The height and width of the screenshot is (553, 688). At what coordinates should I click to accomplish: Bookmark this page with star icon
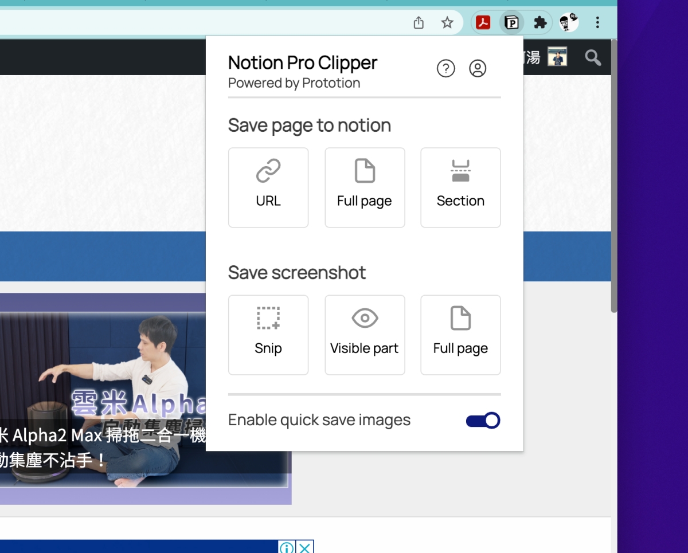447,23
